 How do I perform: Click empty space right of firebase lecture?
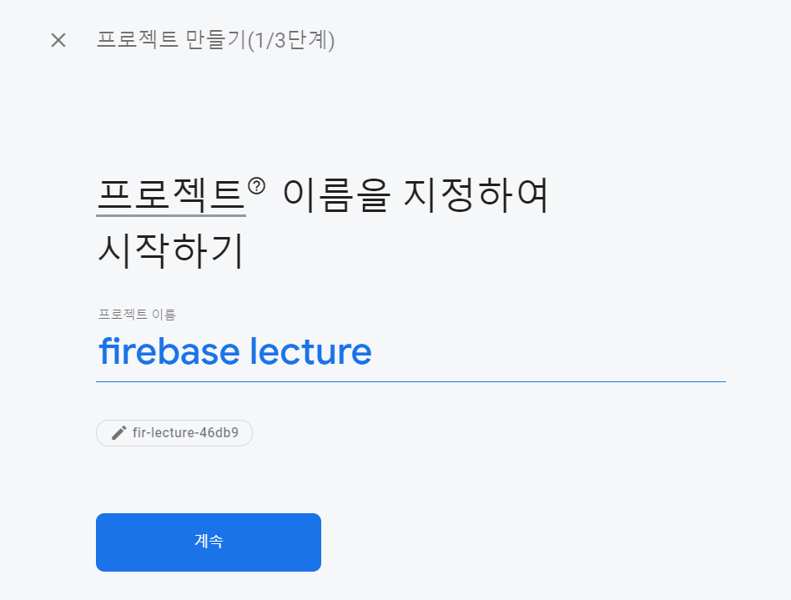click(x=542, y=352)
